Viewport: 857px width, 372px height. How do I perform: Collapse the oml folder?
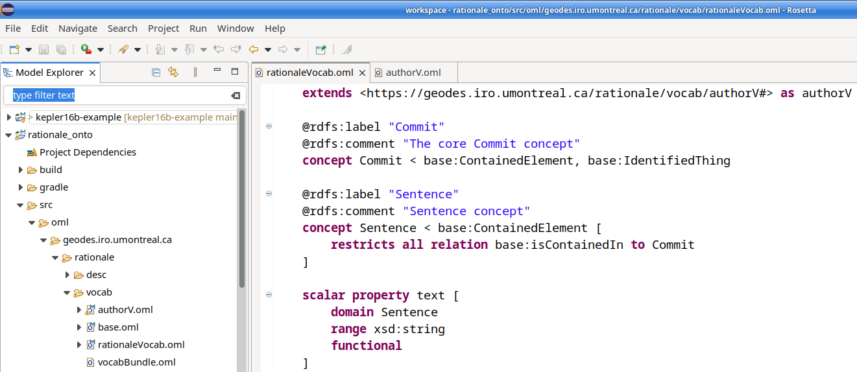pyautogui.click(x=32, y=222)
